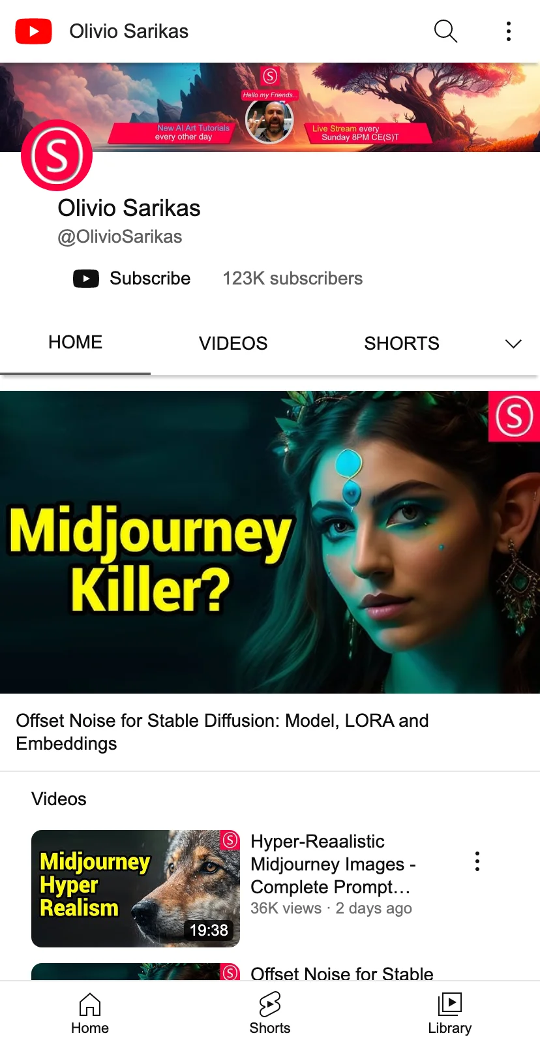The image size is (540, 1044).
Task: Open the channel's round S avatar
Action: (57, 155)
